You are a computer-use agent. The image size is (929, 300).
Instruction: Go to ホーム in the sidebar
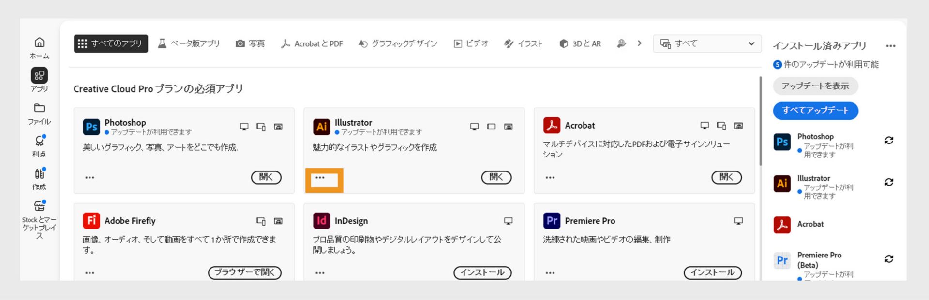tap(39, 48)
